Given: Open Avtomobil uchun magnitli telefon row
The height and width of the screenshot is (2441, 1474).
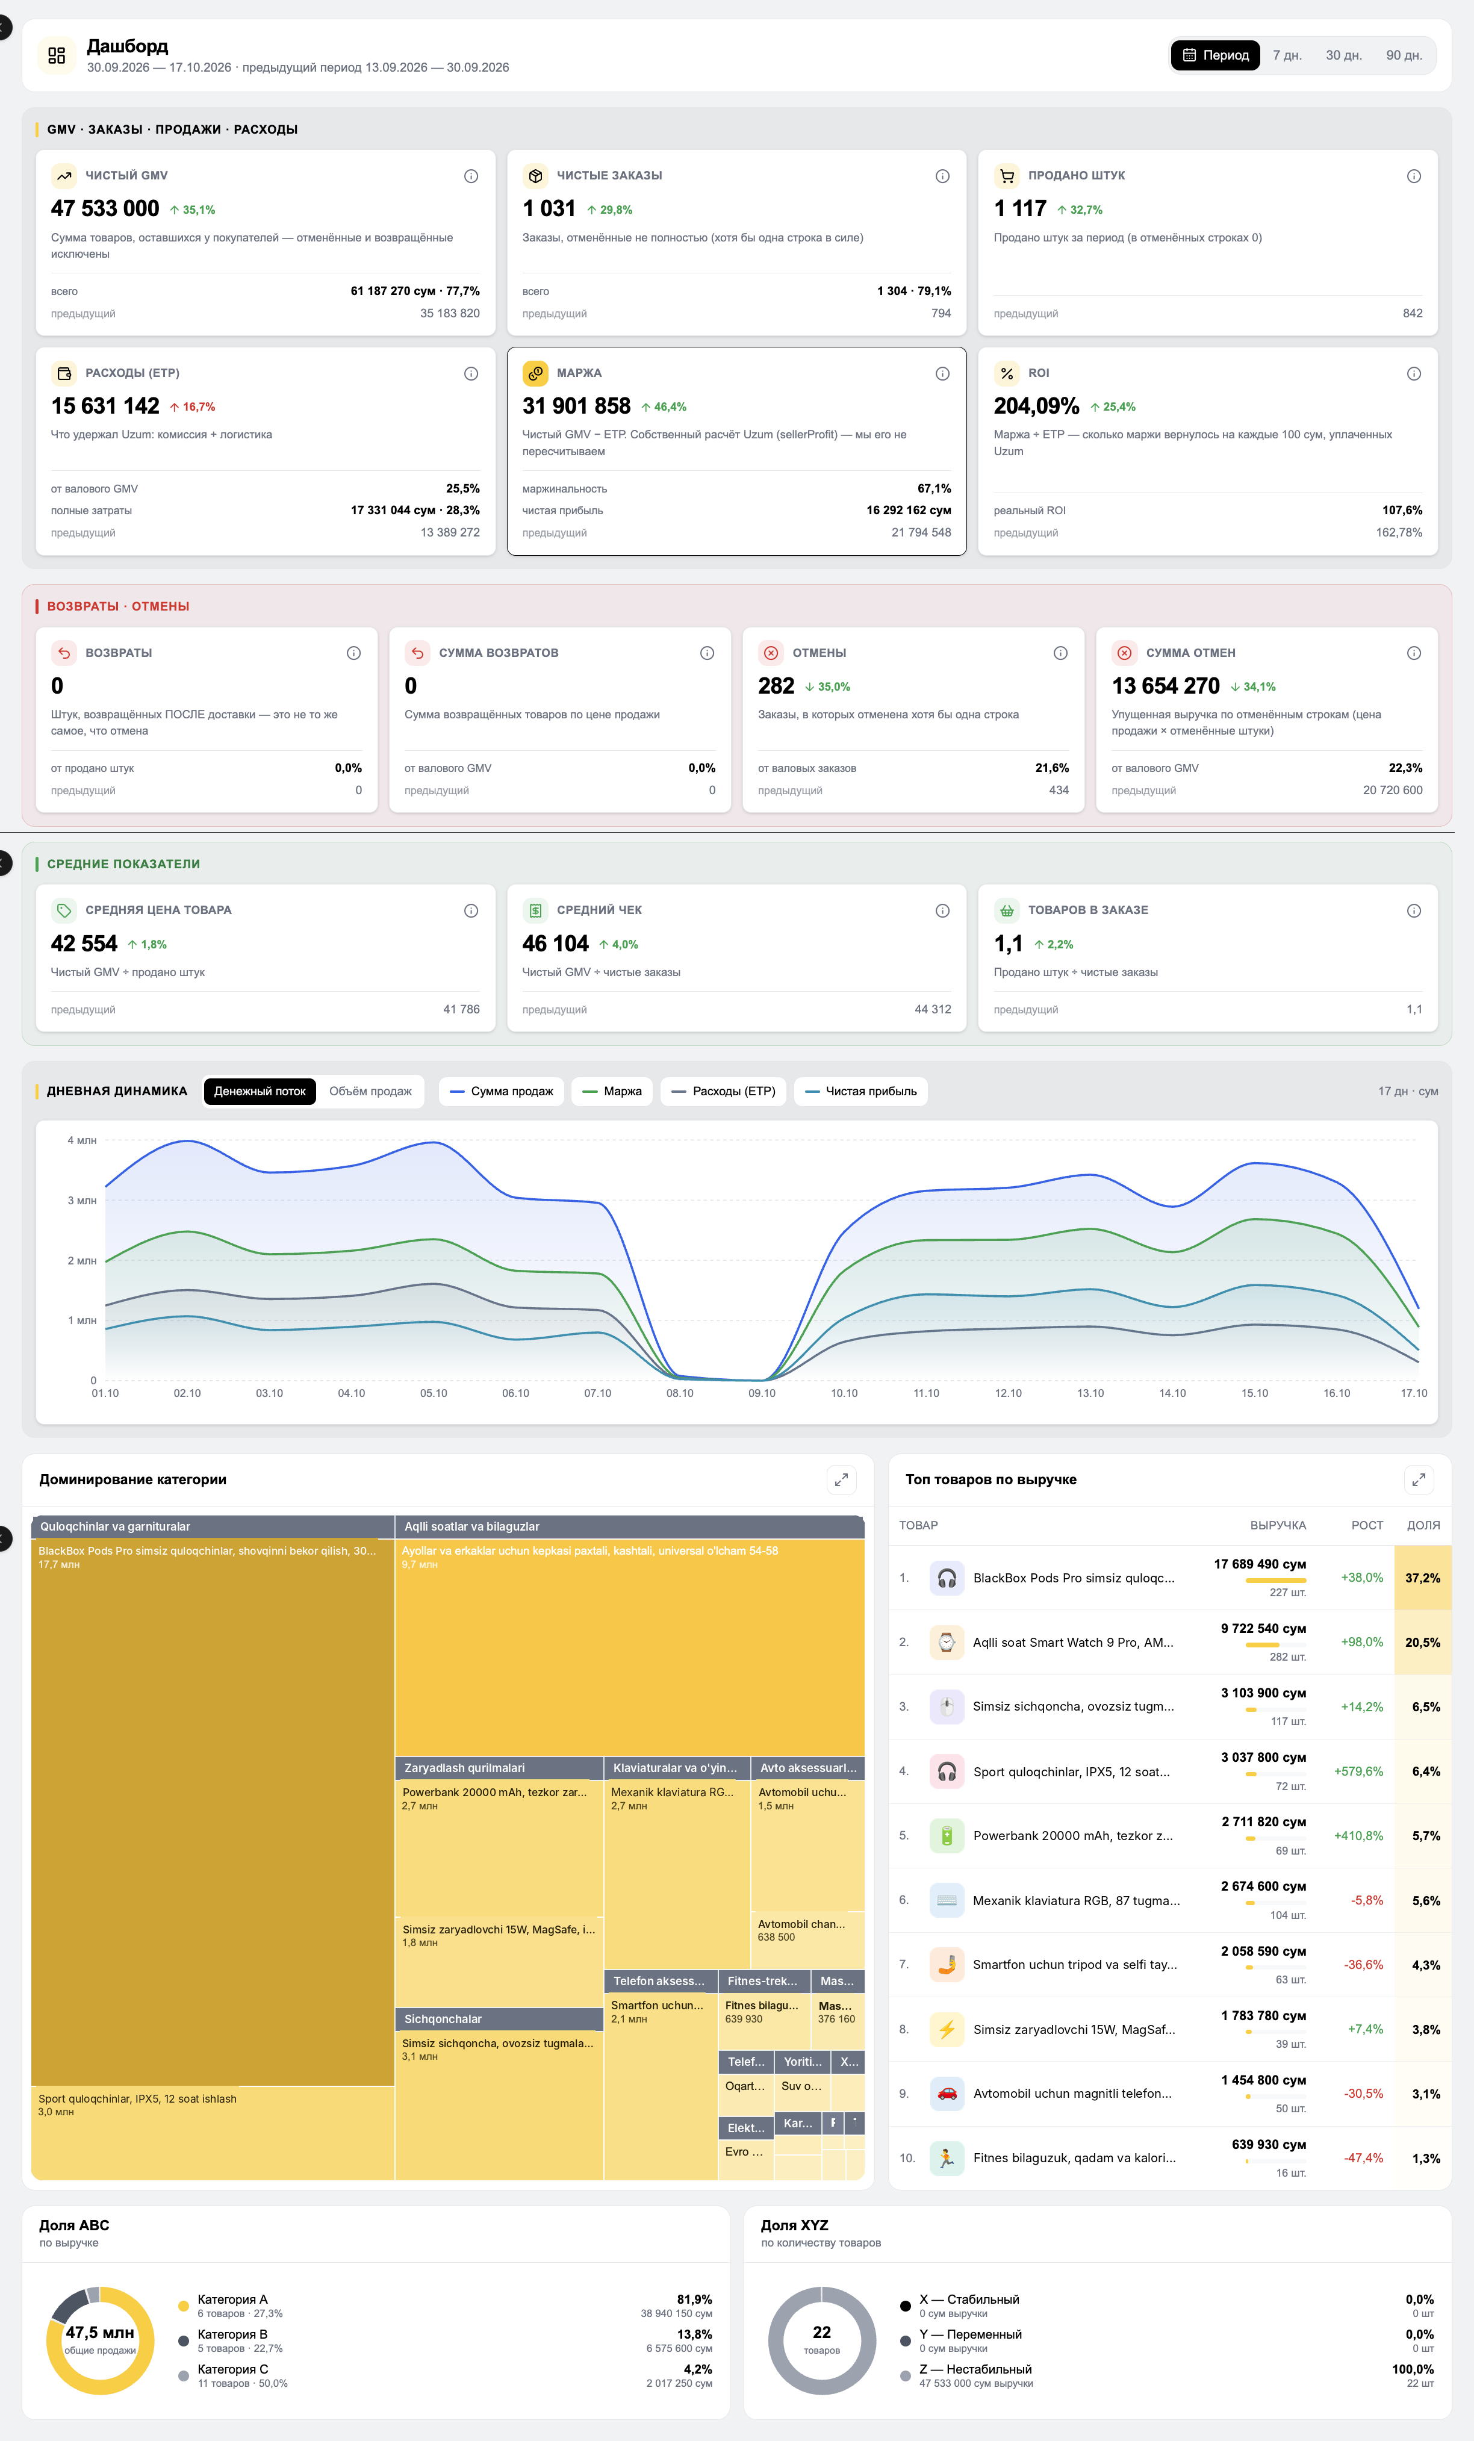Looking at the screenshot, I should pyautogui.click(x=1170, y=2094).
